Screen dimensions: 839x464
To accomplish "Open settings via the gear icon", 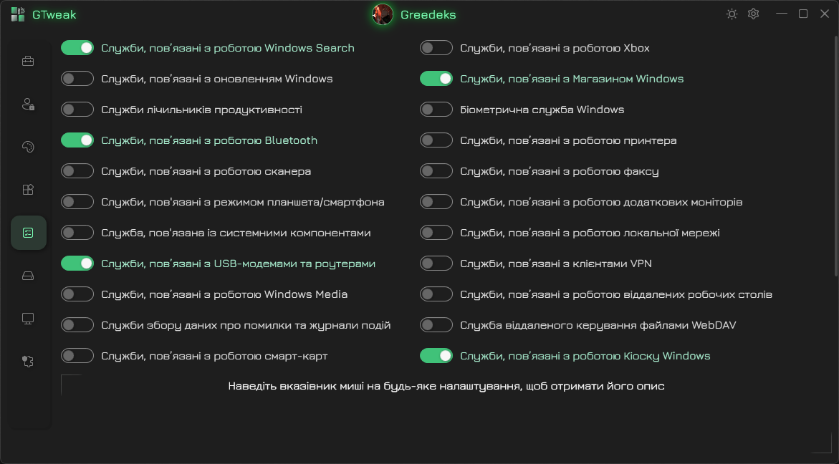I will click(753, 14).
